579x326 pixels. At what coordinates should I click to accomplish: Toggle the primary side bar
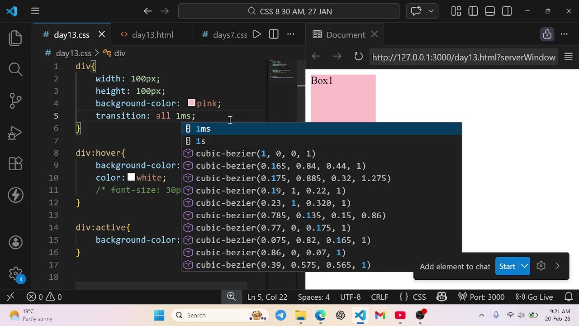click(x=473, y=11)
